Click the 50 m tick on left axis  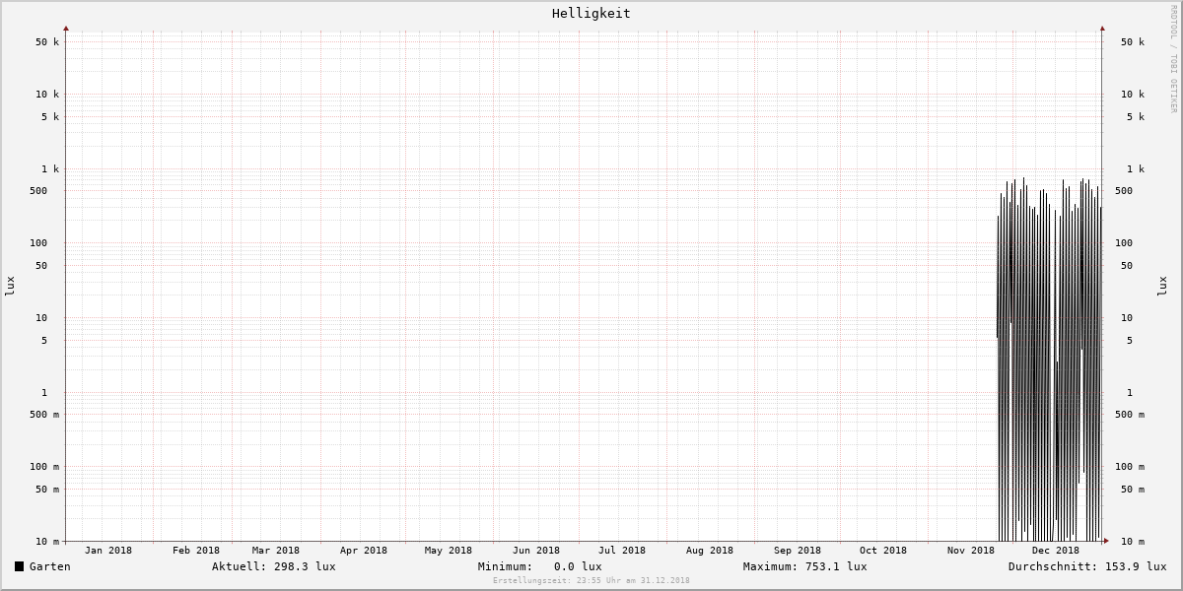[x=47, y=489]
